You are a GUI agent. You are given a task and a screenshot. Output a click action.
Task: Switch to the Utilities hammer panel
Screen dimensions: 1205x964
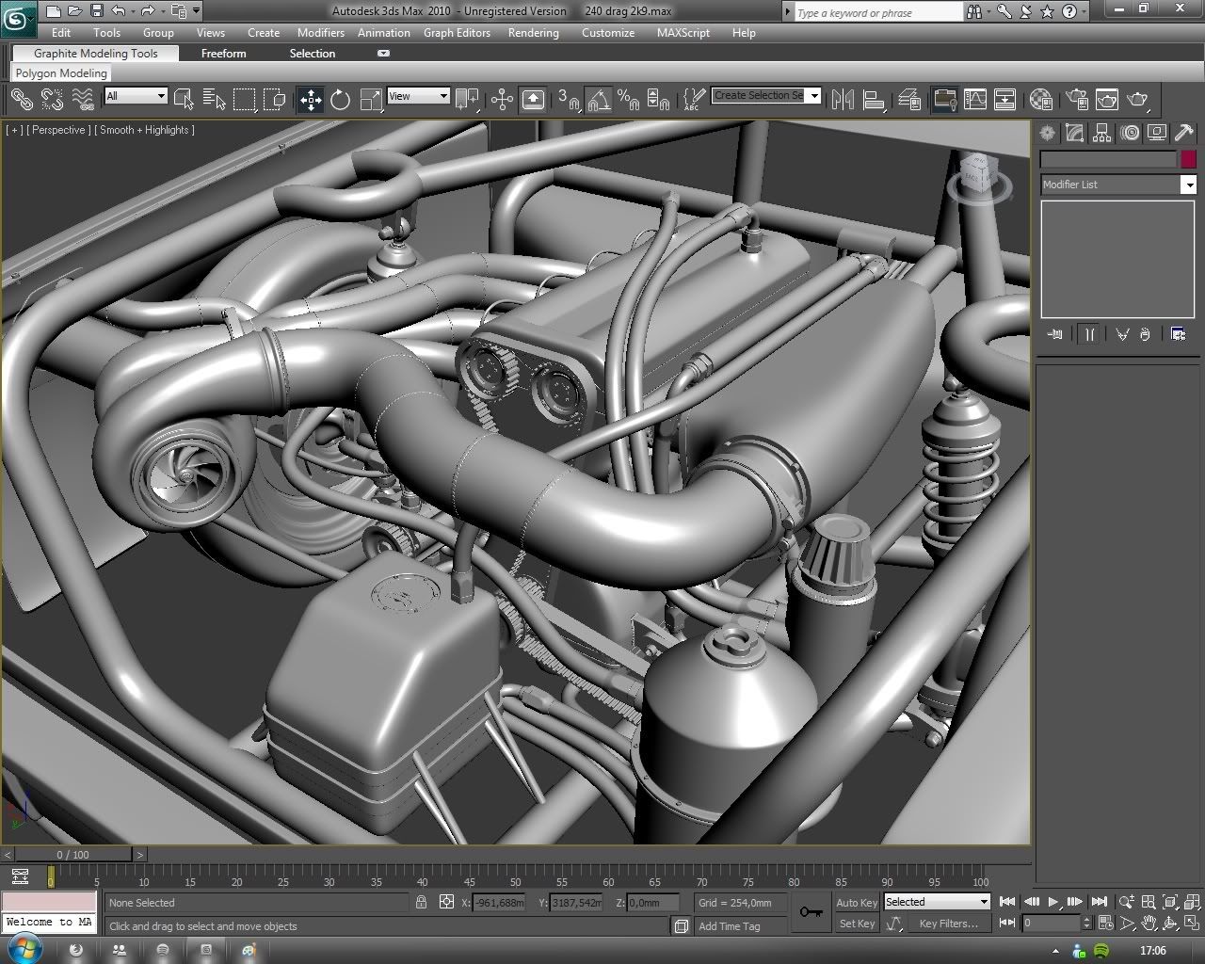click(1184, 134)
